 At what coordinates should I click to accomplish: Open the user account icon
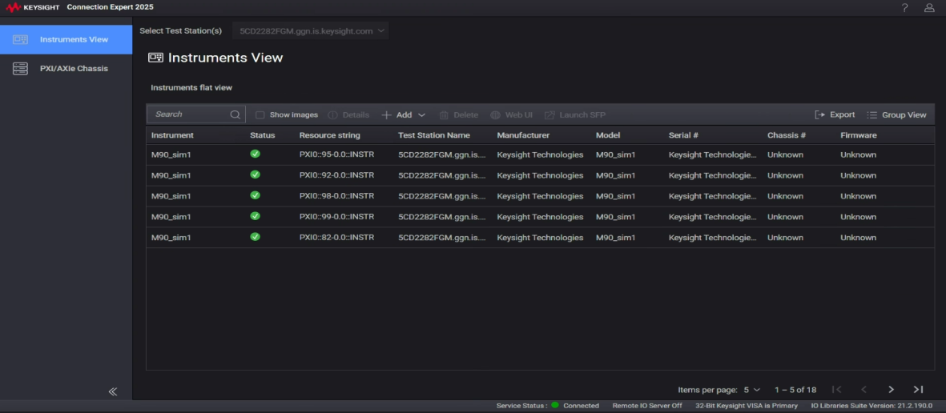coord(929,7)
